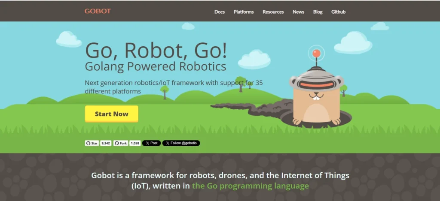This screenshot has height=201, width=440.
Task: Open the Platforms menu item
Action: coord(244,12)
